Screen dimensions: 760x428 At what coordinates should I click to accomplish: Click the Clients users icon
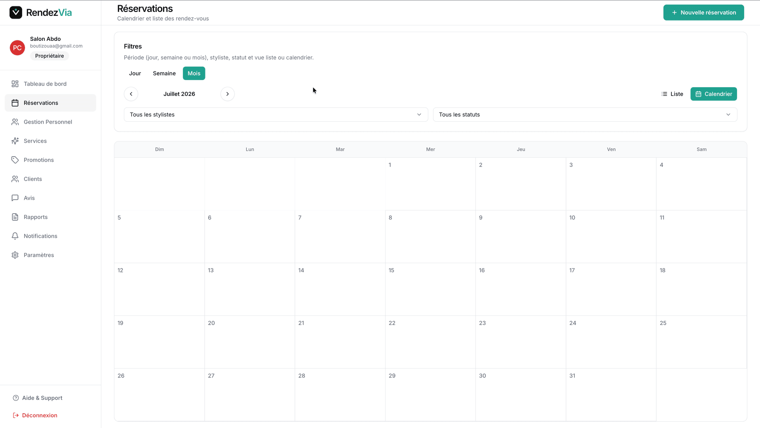pyautogui.click(x=15, y=179)
